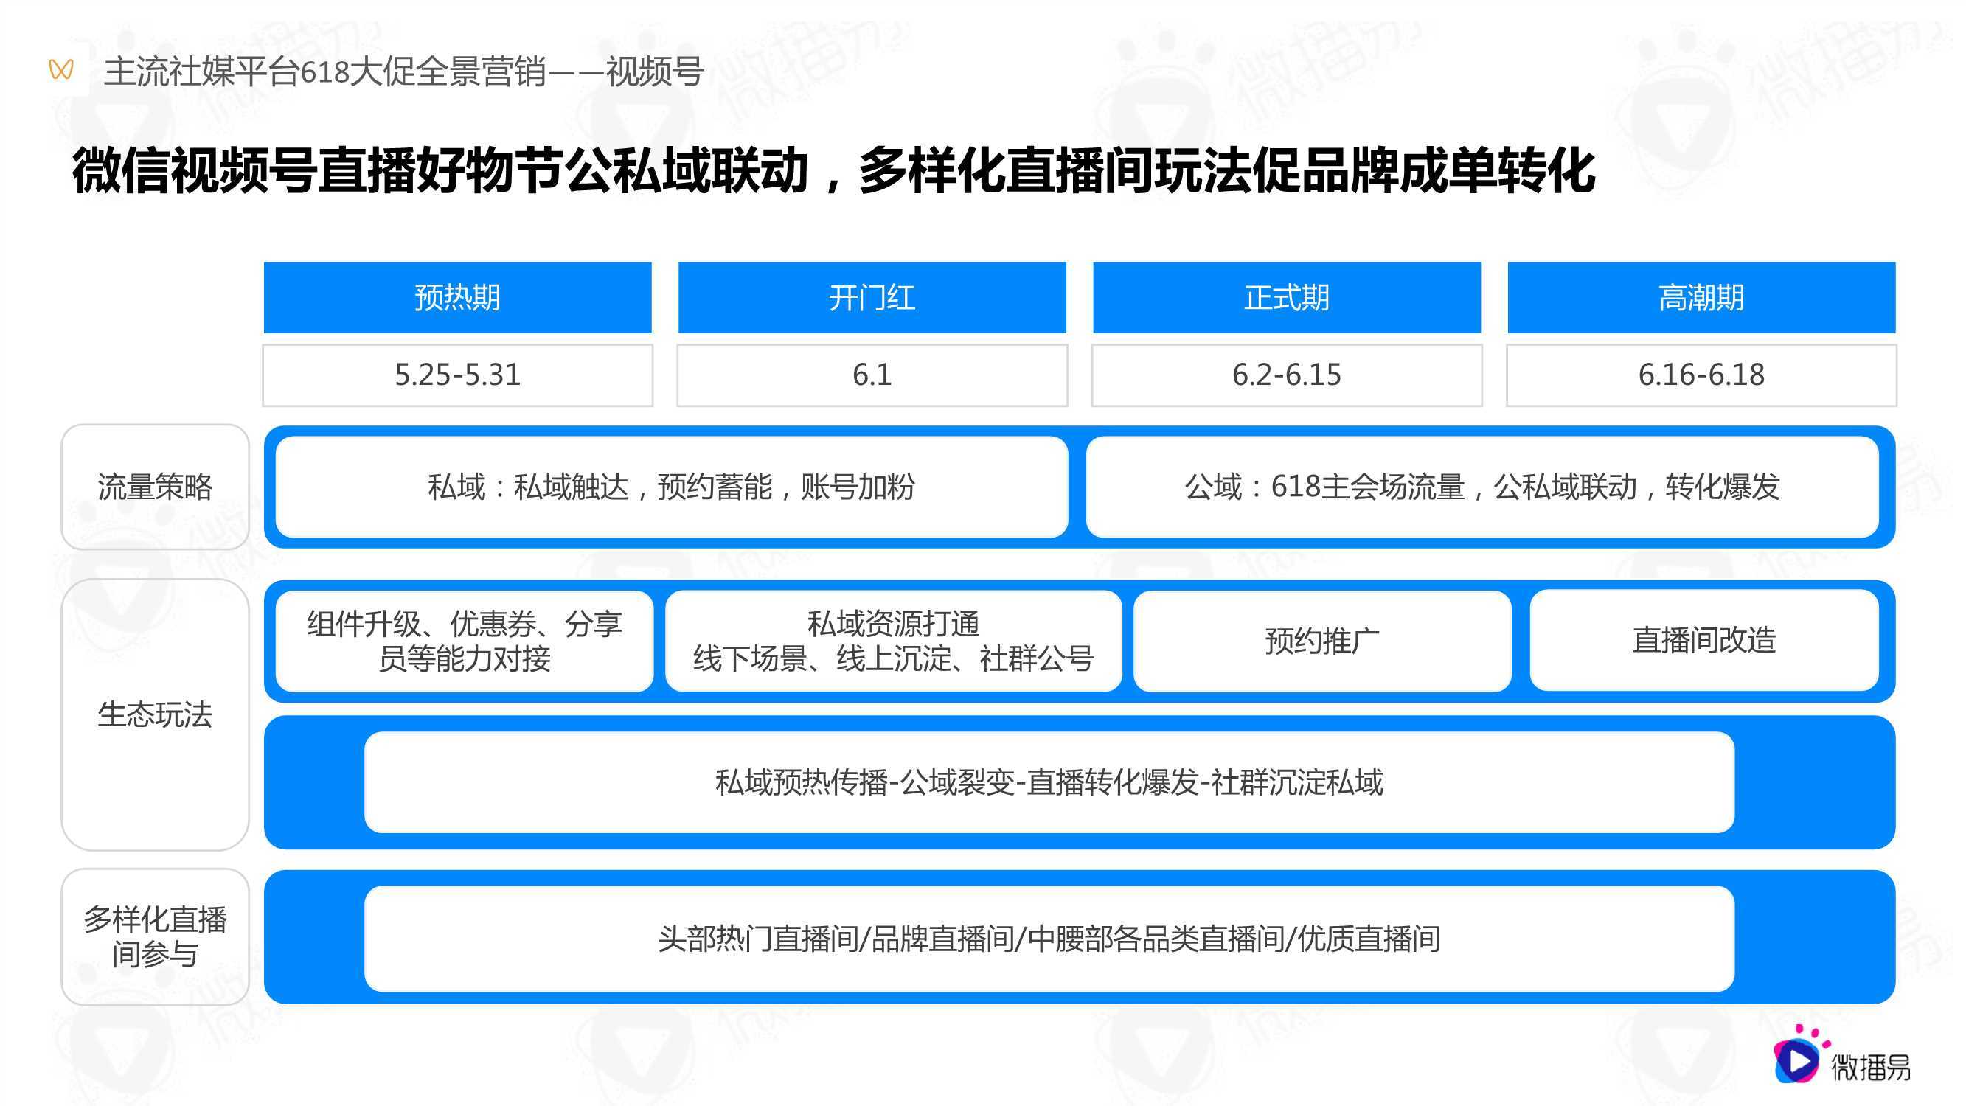This screenshot has height=1106, width=1966.
Task: Click the 预约推广 box
Action: tap(1323, 641)
